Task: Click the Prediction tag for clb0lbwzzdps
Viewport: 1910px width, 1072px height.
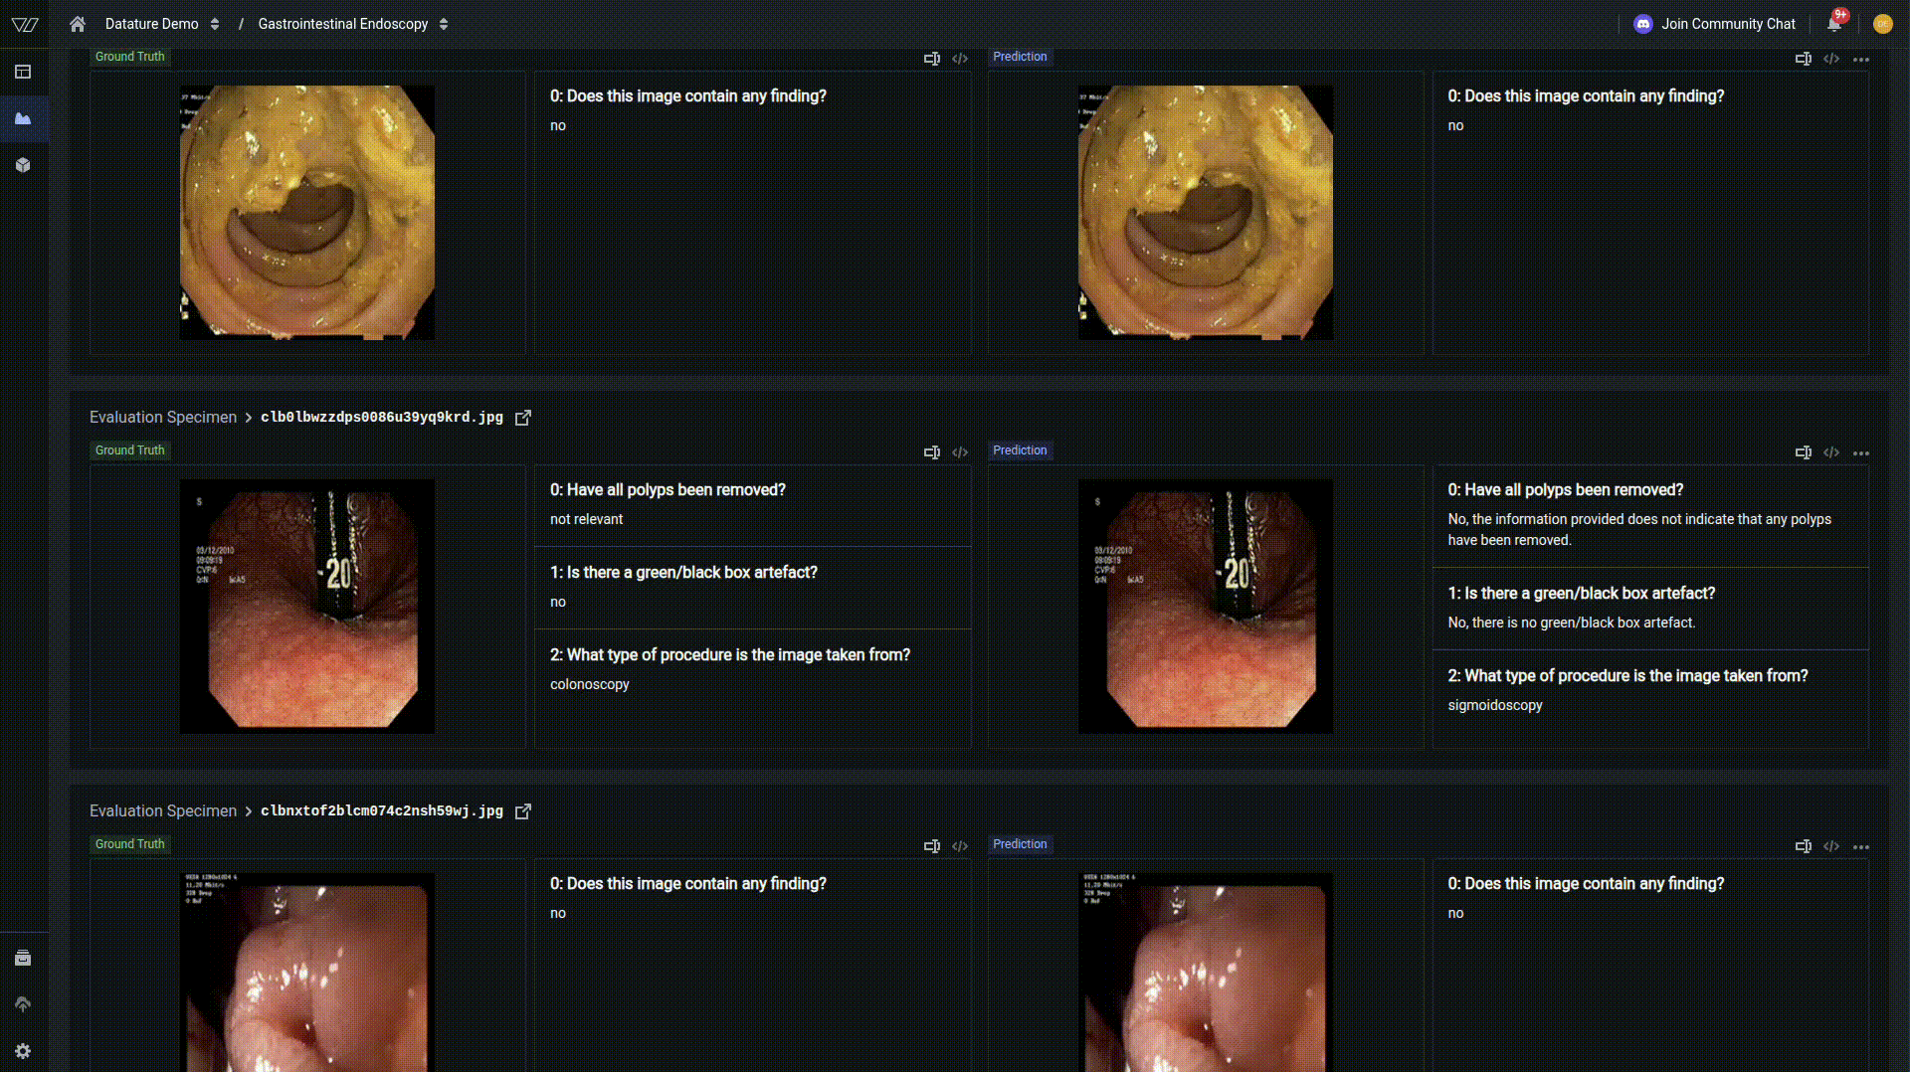Action: 1020,450
